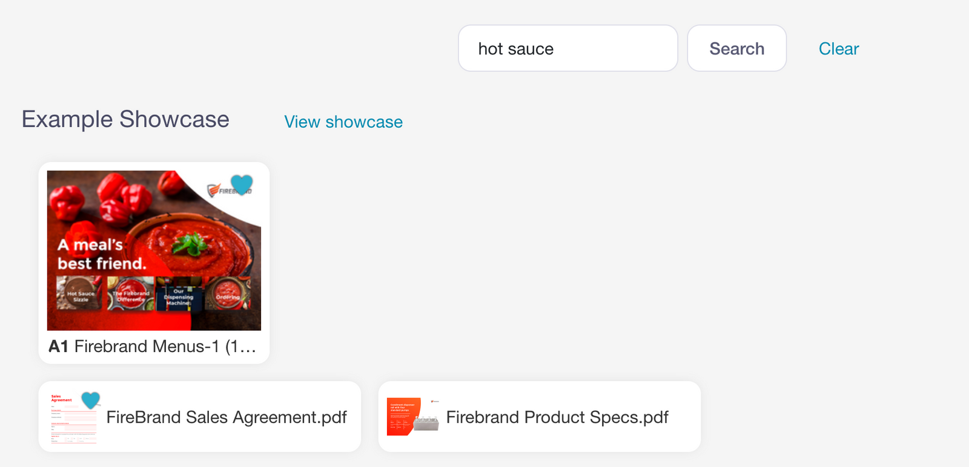Click the Ordering tile on the menus preview
Image resolution: width=969 pixels, height=467 pixels.
[x=227, y=296]
